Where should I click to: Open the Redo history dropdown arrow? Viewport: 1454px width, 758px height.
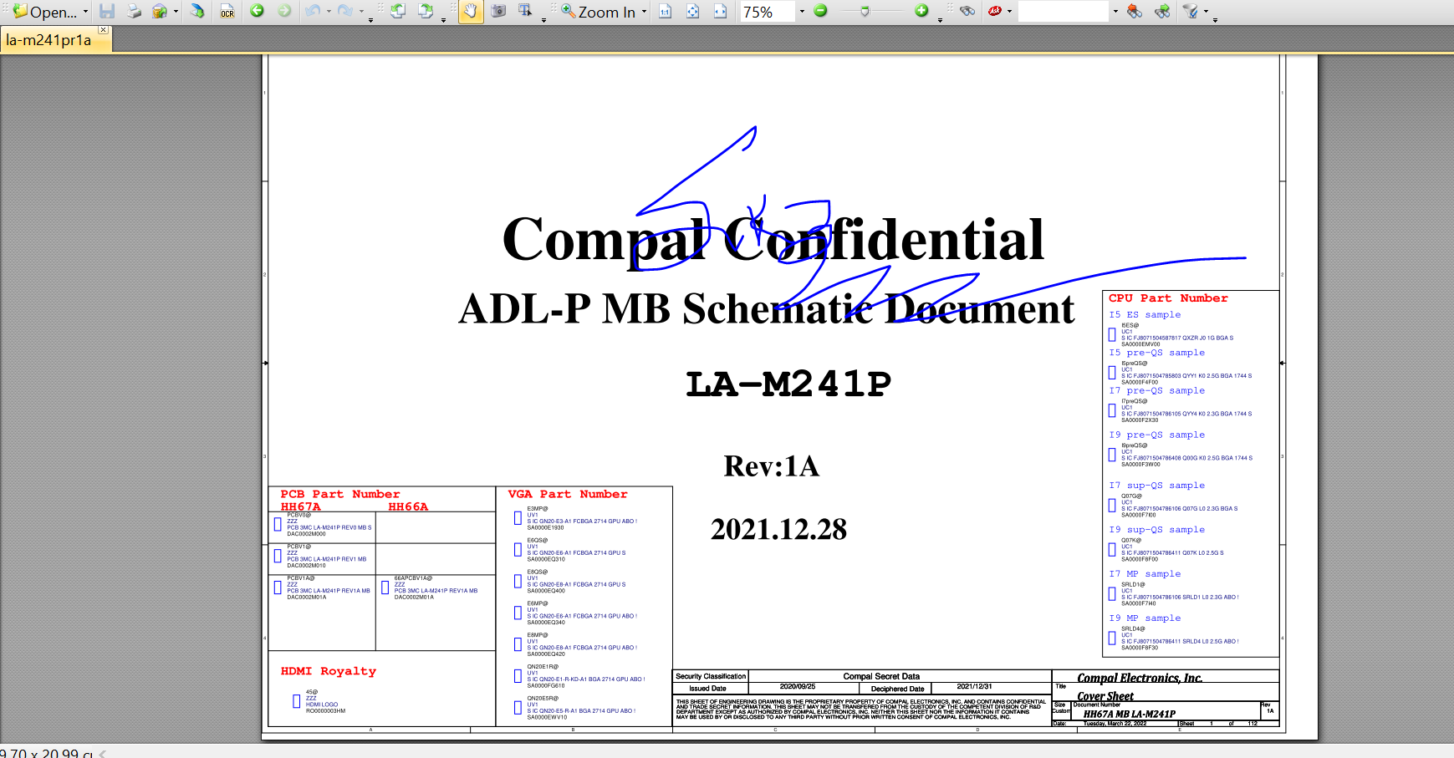tap(361, 12)
